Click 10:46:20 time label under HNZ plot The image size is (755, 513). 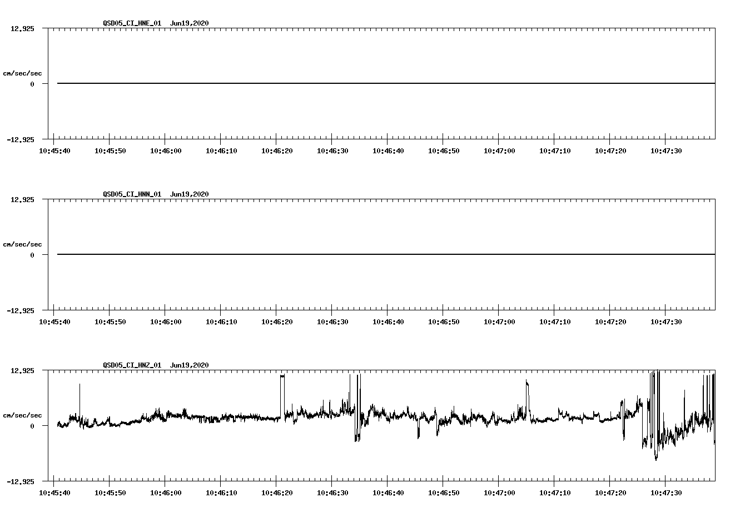coord(277,493)
